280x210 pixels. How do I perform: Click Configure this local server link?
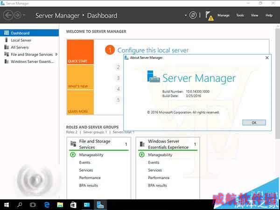[153, 50]
